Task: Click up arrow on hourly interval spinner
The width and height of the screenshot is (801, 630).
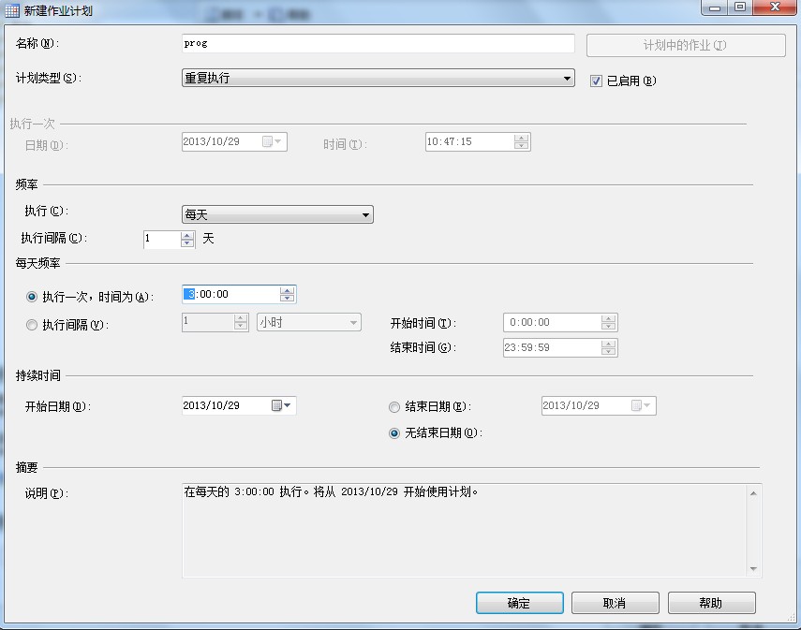Action: [x=241, y=318]
